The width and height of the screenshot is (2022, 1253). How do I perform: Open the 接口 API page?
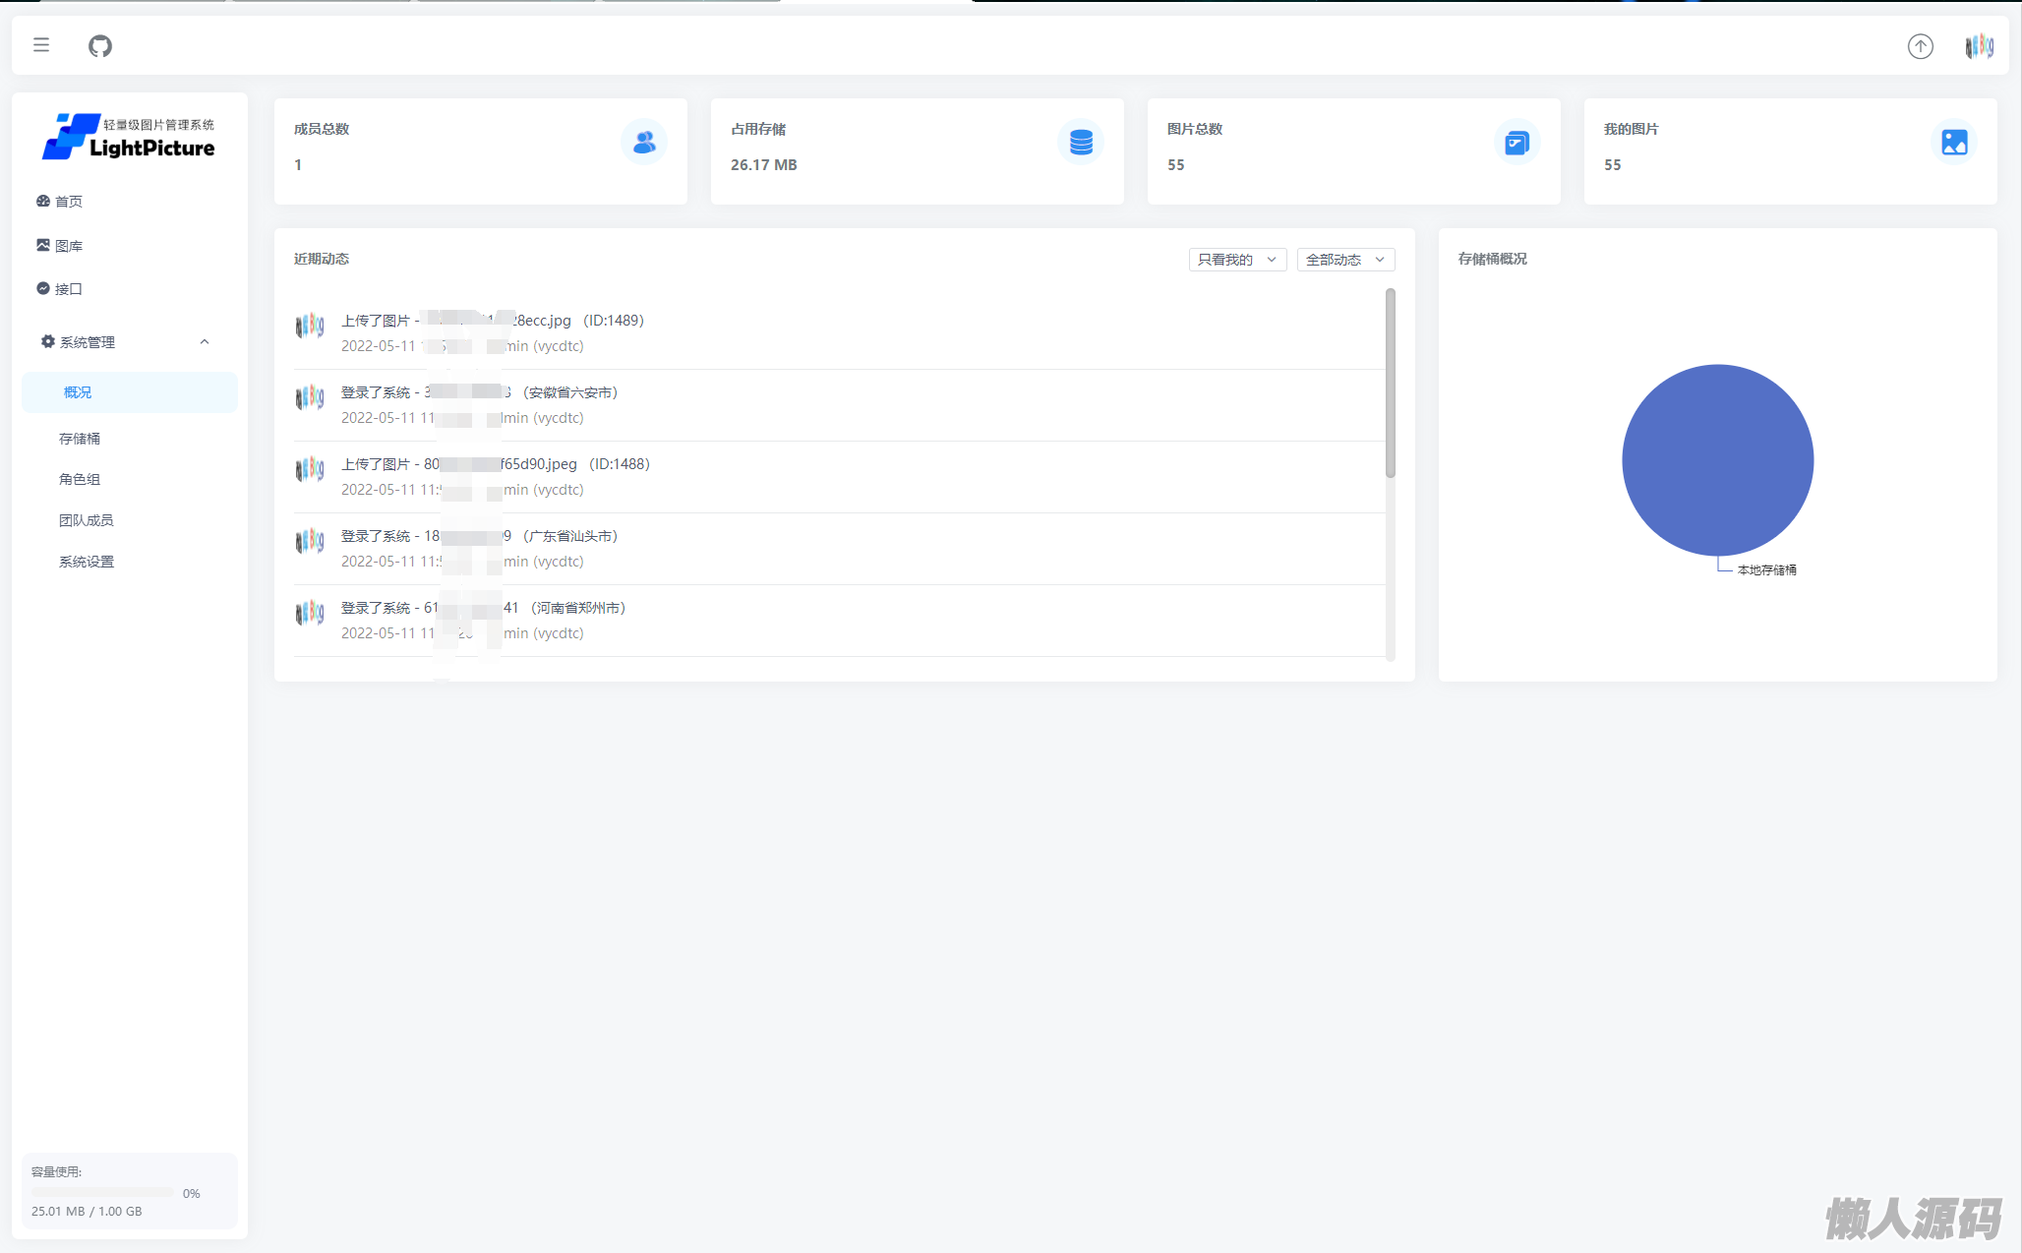click(69, 289)
